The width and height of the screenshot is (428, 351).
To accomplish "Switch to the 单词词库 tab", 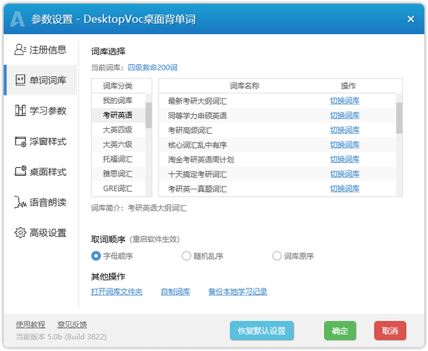I will (41, 80).
